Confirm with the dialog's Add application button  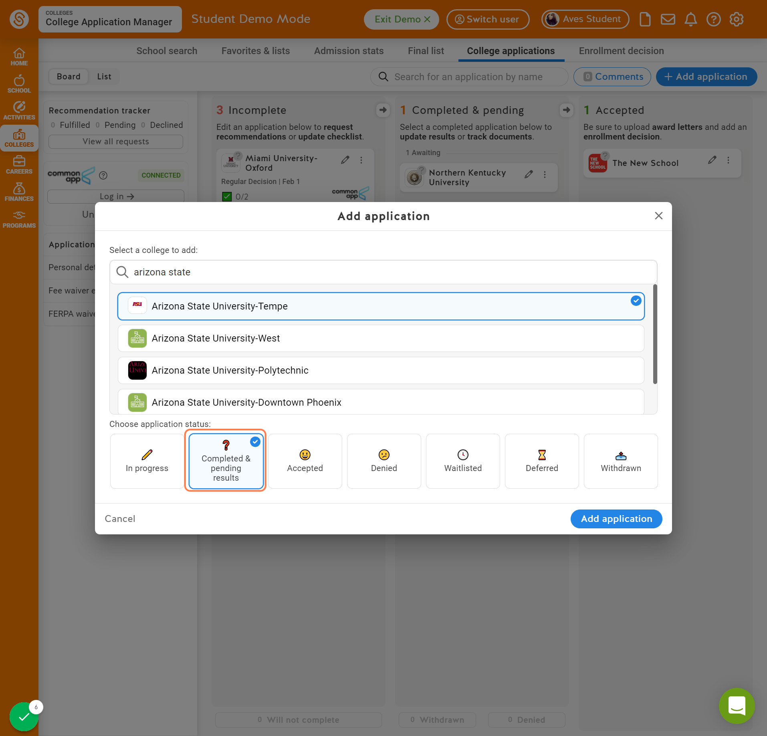coord(616,519)
